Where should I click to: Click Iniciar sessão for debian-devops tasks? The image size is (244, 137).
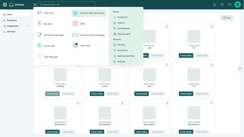[x=97, y=94]
